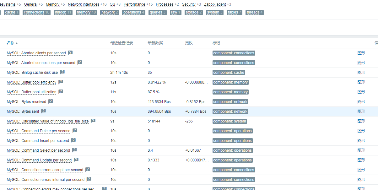Filter by General tag group
The image size is (378, 190).
(31, 4)
